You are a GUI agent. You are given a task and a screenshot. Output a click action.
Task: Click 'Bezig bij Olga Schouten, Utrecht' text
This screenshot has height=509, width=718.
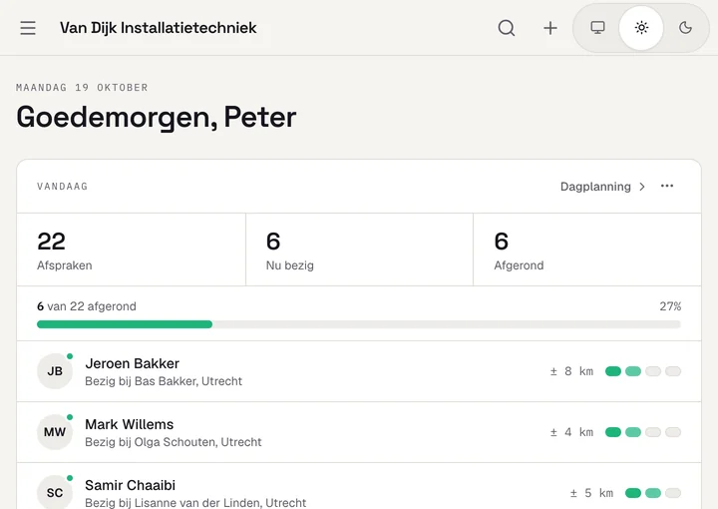point(174,442)
